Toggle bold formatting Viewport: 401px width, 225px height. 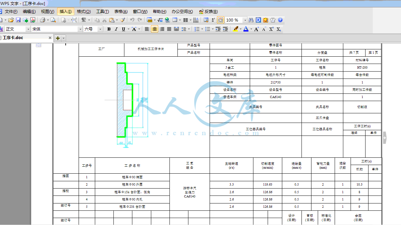[109, 29]
